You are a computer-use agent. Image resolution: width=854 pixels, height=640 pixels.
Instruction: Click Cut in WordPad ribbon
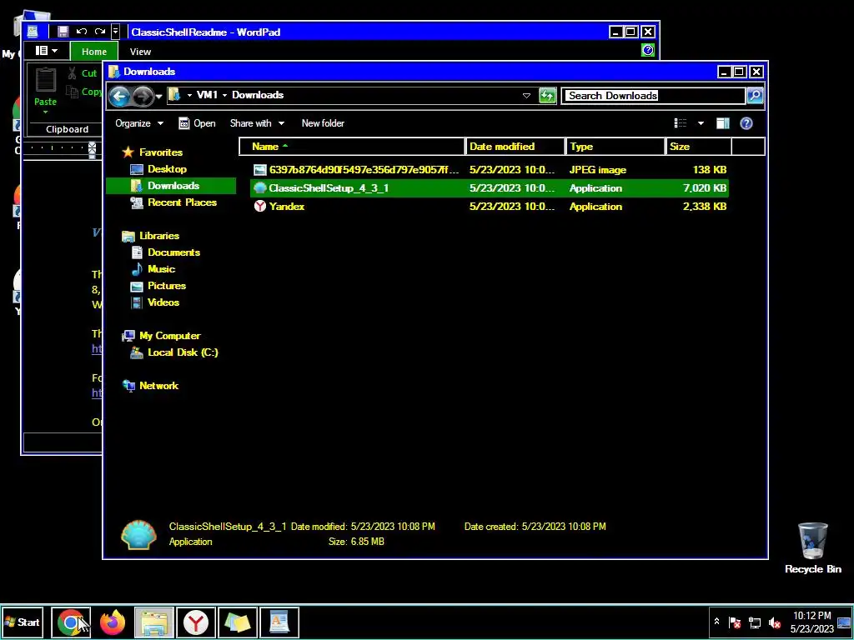coord(83,73)
